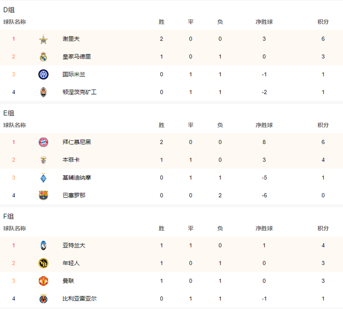Click the Shakhtar Donetsk club logo
Image resolution: width=343 pixels, height=309 pixels.
click(43, 92)
